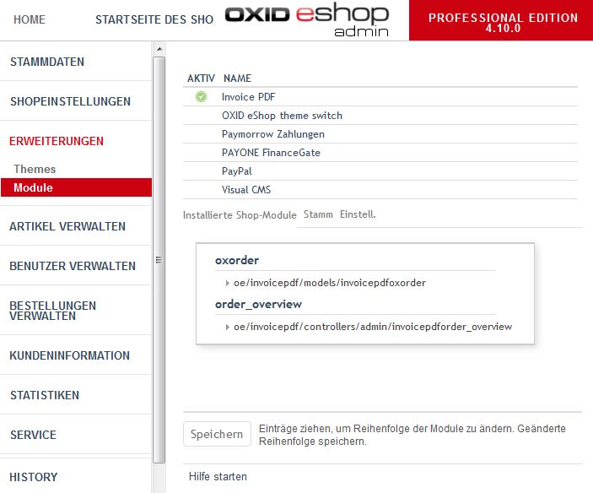Switch to the Stamm tab
Screen dimensions: 593x493
tap(318, 215)
